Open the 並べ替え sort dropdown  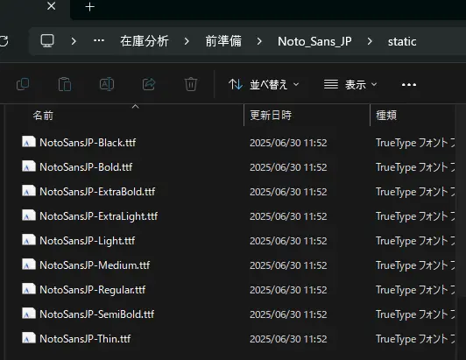[x=264, y=85]
